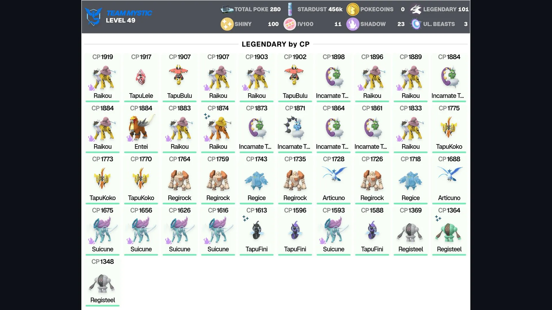
Task: Click the CP1369 label text
Action: (411, 210)
